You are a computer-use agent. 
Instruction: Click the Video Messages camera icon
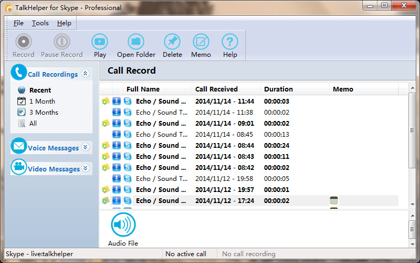pyautogui.click(x=19, y=167)
